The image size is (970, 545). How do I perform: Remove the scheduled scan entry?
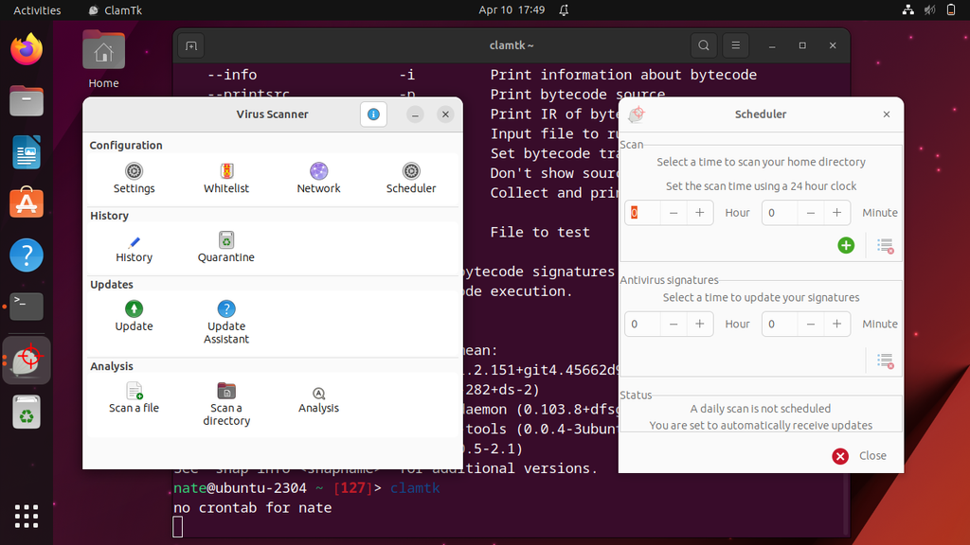(885, 245)
